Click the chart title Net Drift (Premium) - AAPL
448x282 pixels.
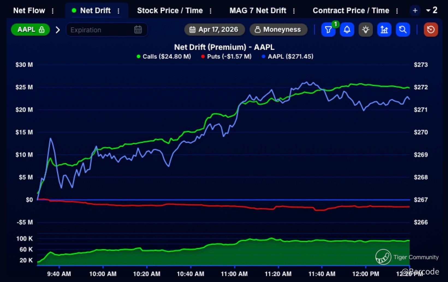tap(224, 47)
